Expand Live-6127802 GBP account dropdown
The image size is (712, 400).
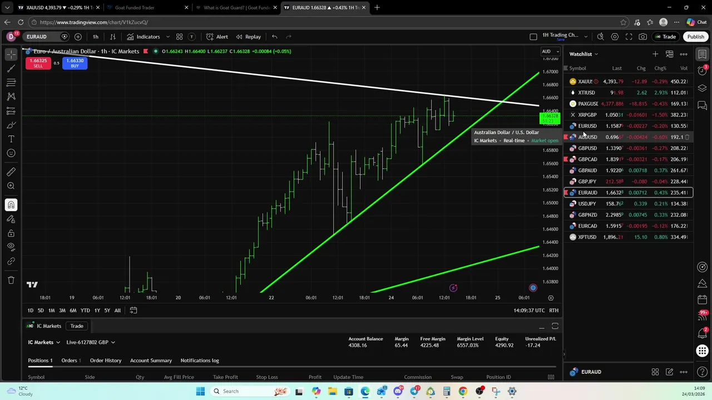(x=91, y=342)
